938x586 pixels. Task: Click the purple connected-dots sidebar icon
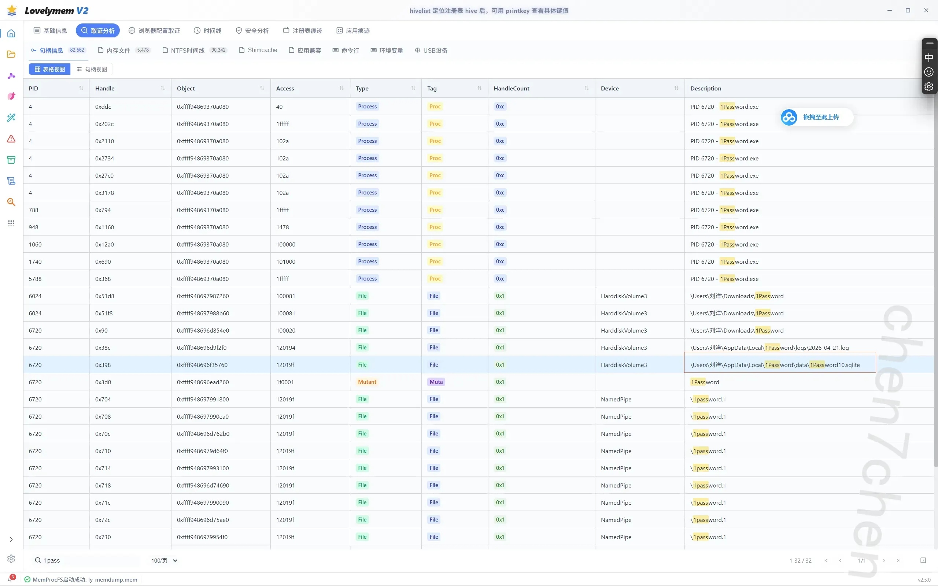[x=11, y=75]
